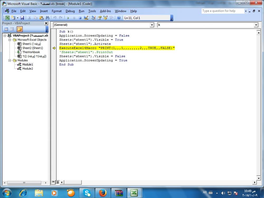Open the View menu
Image resolution: width=264 pixels, height=198 pixels.
point(33,11)
